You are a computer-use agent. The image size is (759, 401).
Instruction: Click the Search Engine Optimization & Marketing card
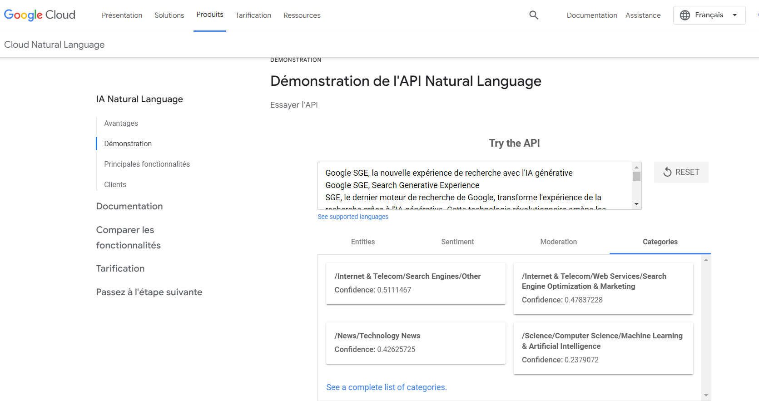click(603, 288)
